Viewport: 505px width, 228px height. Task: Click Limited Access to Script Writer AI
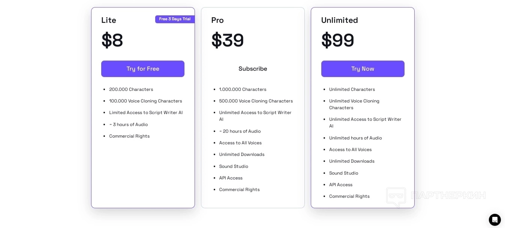[146, 113]
